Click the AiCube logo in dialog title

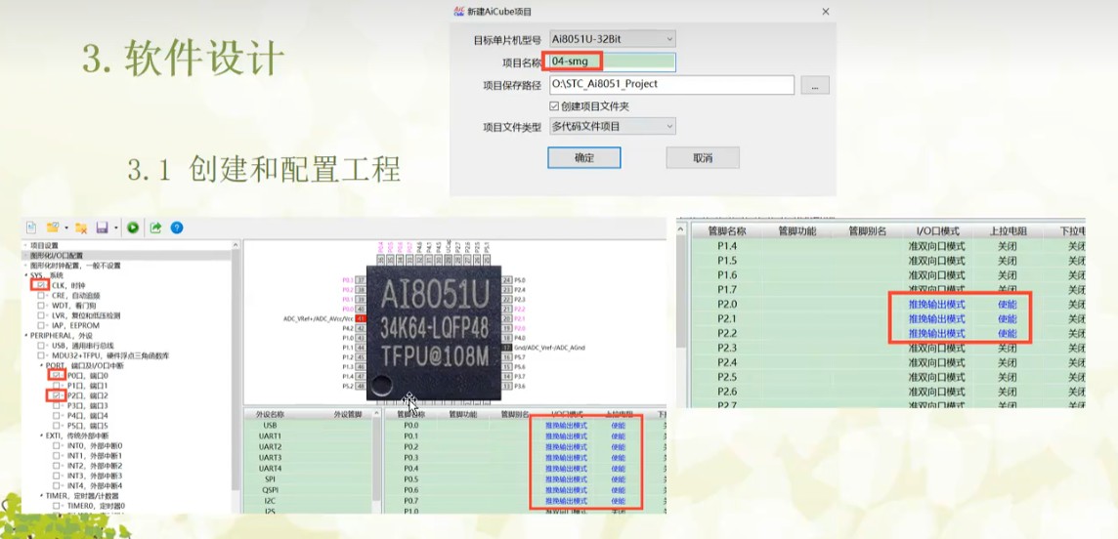459,12
